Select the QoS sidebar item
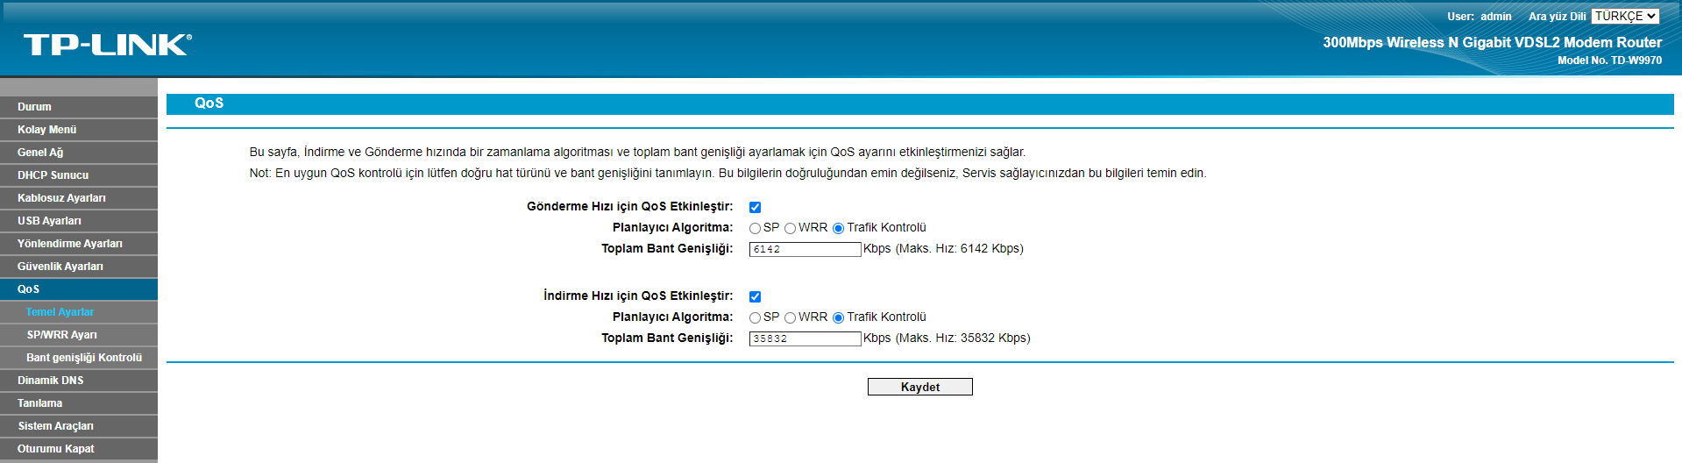 pos(79,289)
